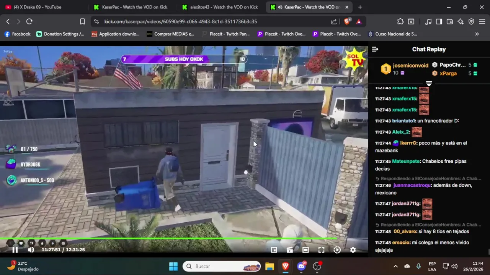
Task: Toggle the browser sidebar panel
Action: [439, 22]
